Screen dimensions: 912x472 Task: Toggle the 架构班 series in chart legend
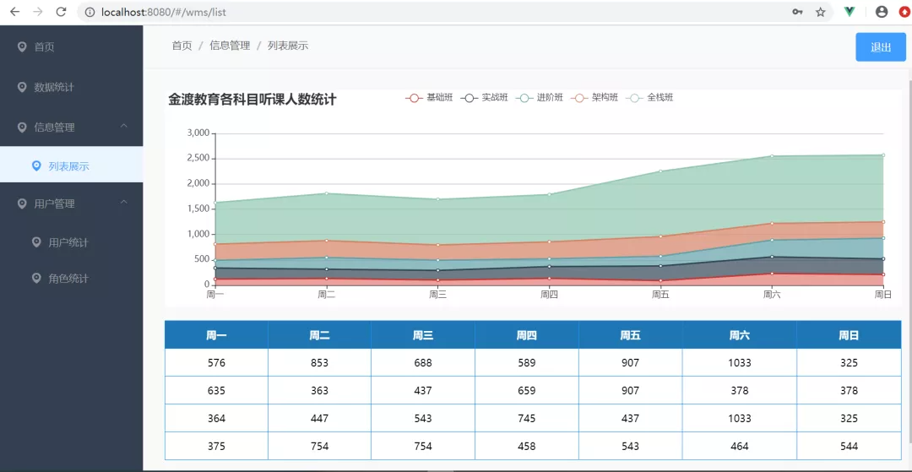594,98
